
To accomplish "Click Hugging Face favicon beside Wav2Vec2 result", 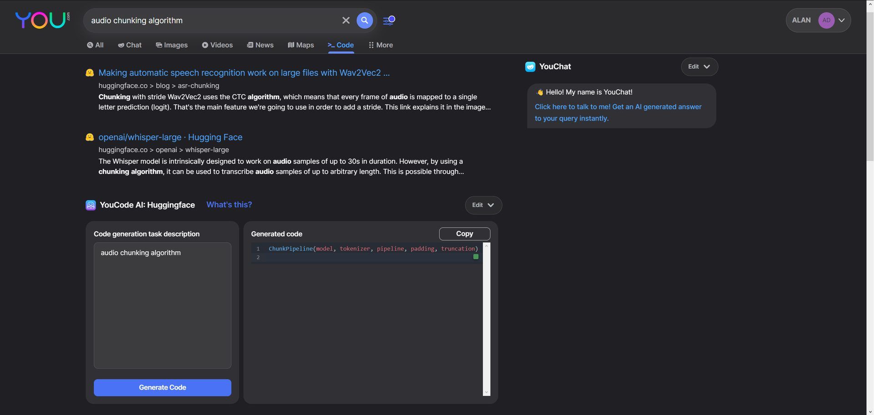I will point(90,73).
